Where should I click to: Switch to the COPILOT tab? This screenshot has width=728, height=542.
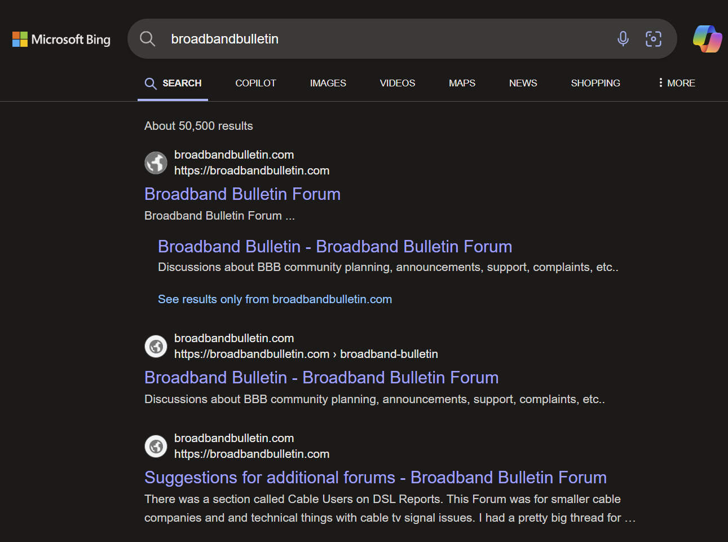255,83
